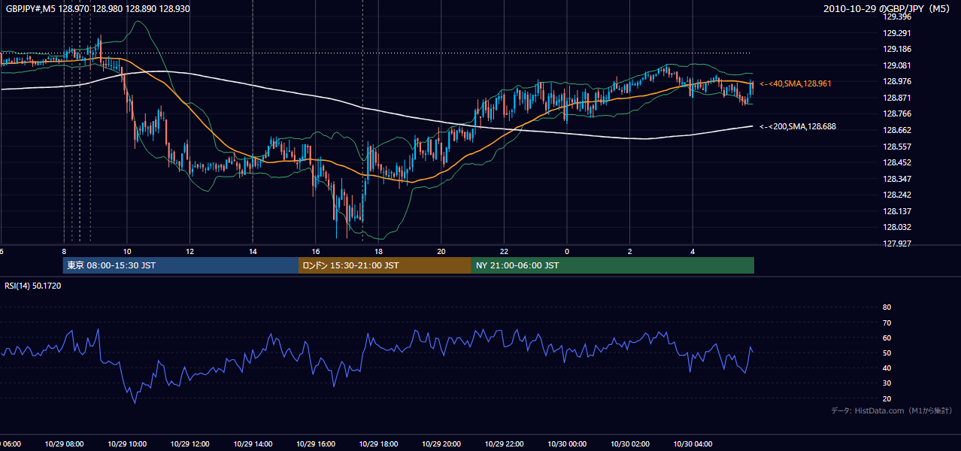961x451 pixels.
Task: Click price axis label 129.081
Action: pos(896,65)
